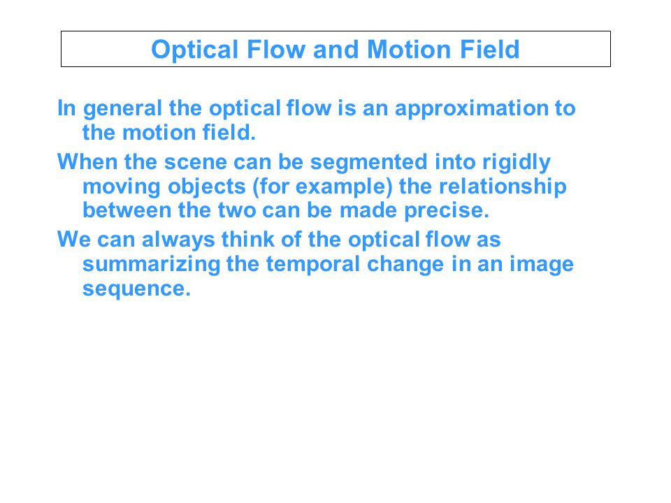The image size is (671, 503).
Task: Click the first line starting 'In general'
Action: pos(316,109)
